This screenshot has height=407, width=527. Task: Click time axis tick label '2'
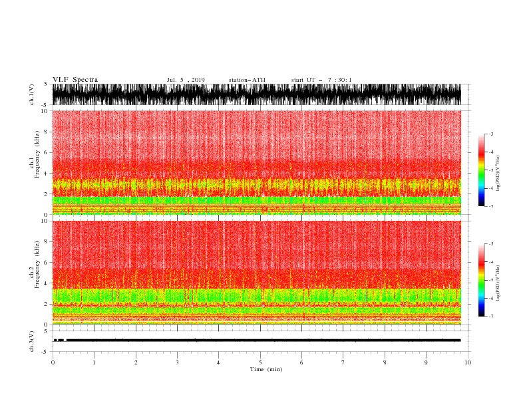136,362
